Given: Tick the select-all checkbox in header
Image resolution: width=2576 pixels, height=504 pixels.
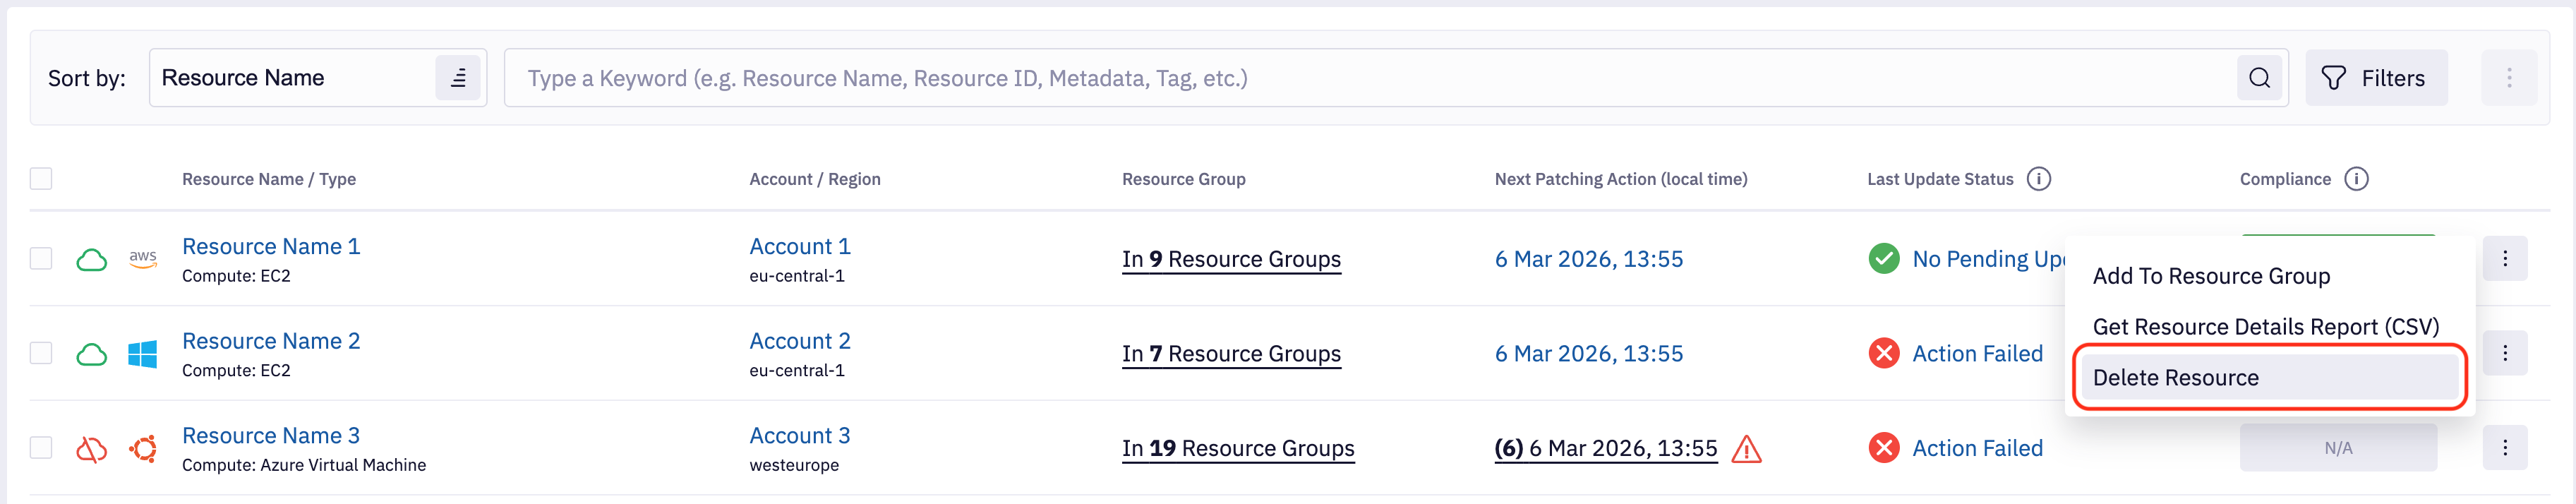Looking at the screenshot, I should click(41, 179).
